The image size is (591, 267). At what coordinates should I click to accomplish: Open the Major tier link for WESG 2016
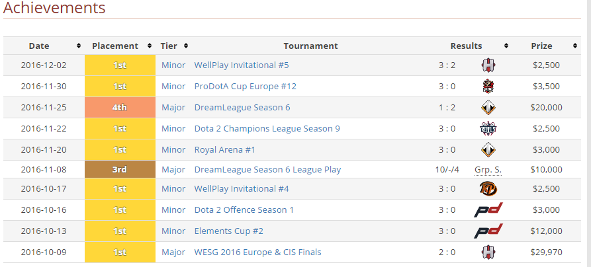point(173,252)
